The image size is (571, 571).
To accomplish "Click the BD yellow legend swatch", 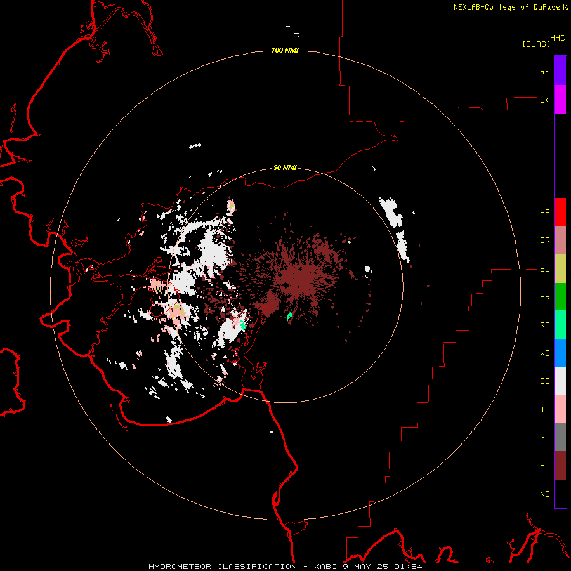I will (560, 269).
